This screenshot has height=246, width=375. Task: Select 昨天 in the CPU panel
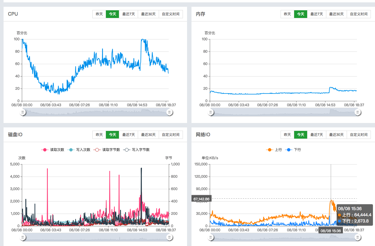(99, 14)
